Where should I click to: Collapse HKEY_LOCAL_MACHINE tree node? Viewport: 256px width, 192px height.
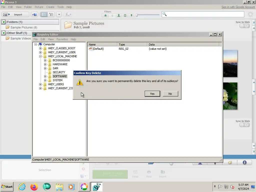[x=40, y=56]
